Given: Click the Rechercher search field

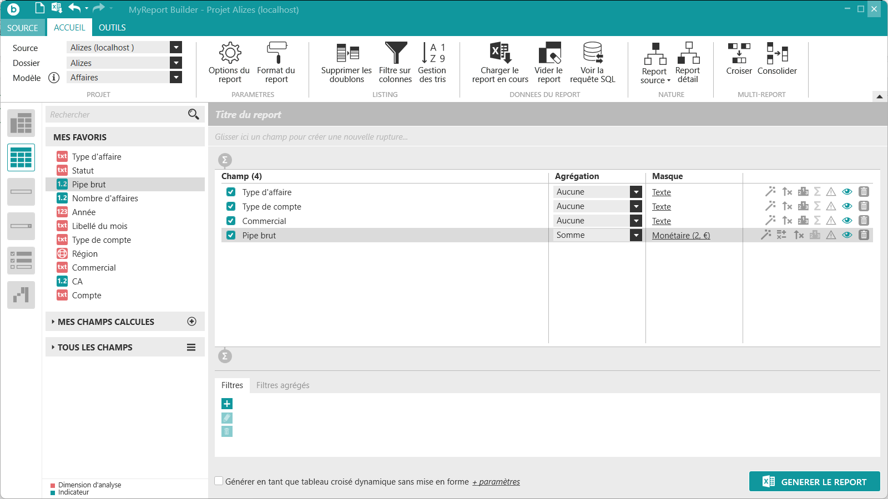Looking at the screenshot, I should pos(117,115).
